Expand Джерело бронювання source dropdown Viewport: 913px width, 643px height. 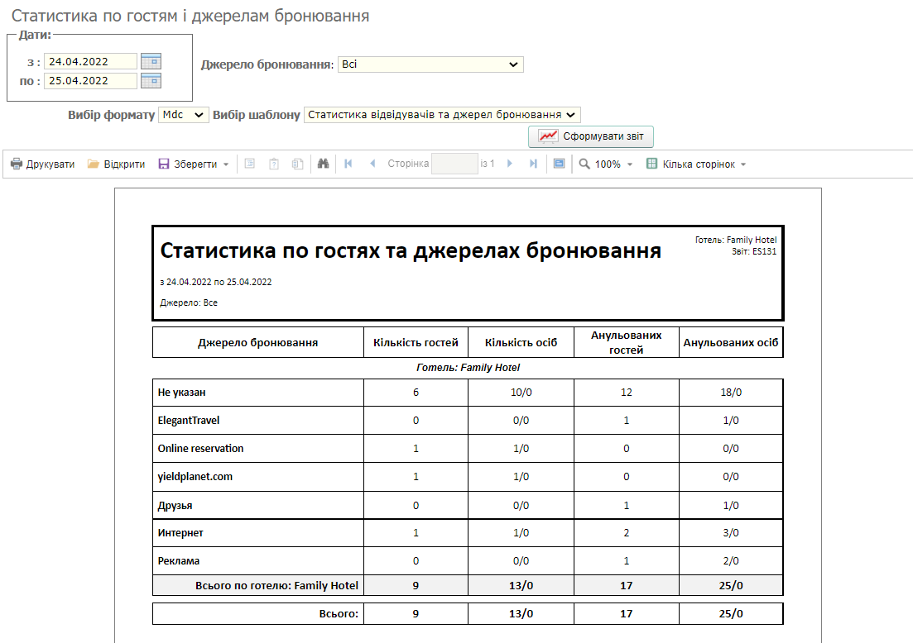pos(430,64)
